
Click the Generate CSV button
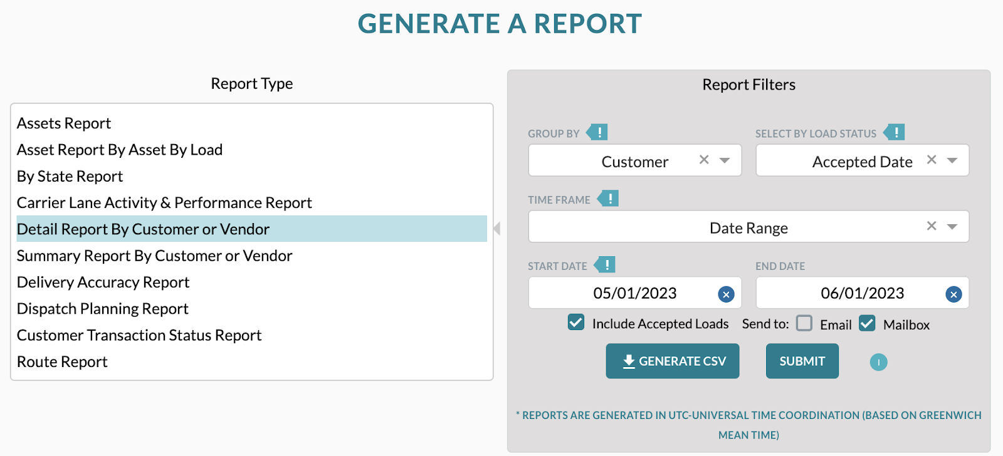point(673,361)
